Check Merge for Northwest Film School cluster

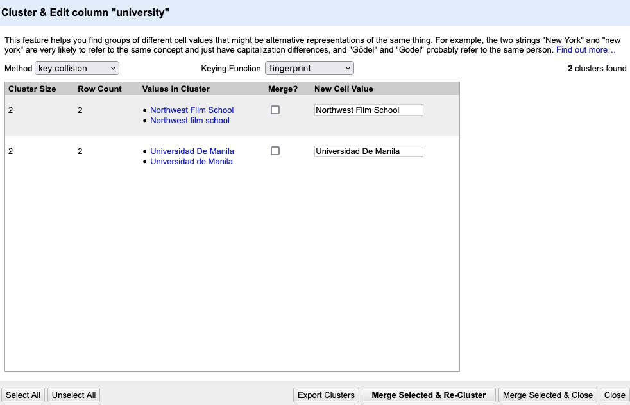tap(275, 110)
